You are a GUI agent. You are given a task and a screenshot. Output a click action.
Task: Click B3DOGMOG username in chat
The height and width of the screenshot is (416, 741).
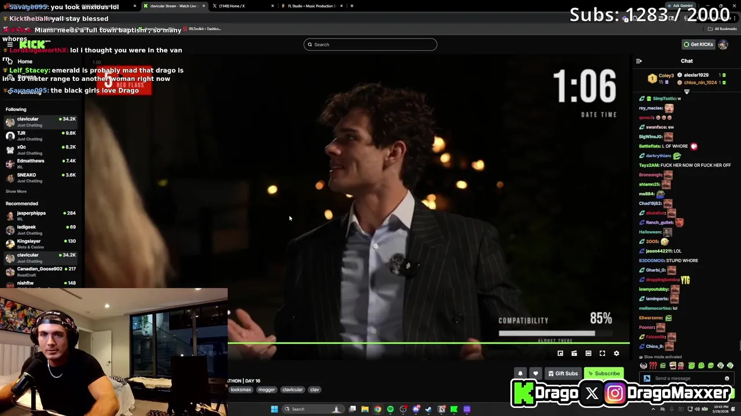click(651, 261)
